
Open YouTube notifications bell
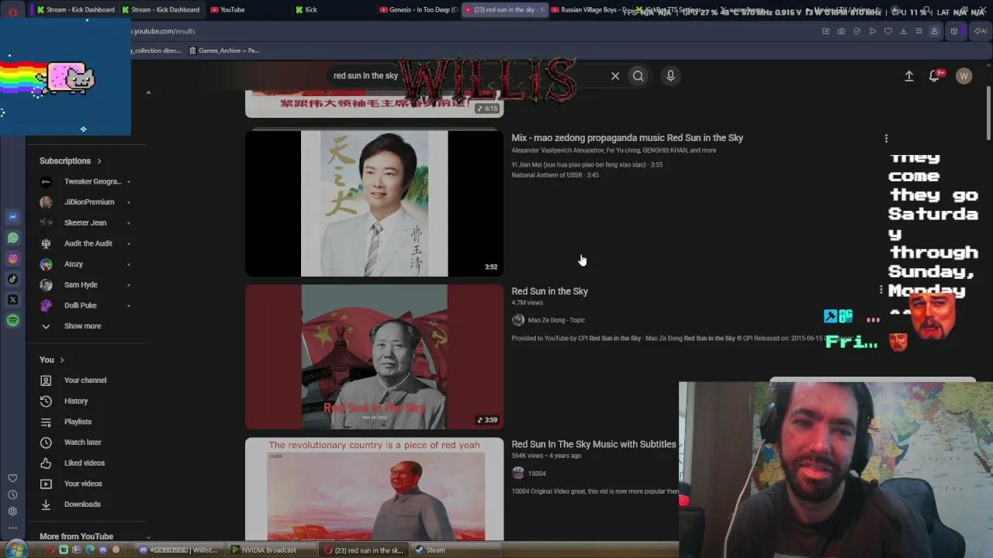935,76
